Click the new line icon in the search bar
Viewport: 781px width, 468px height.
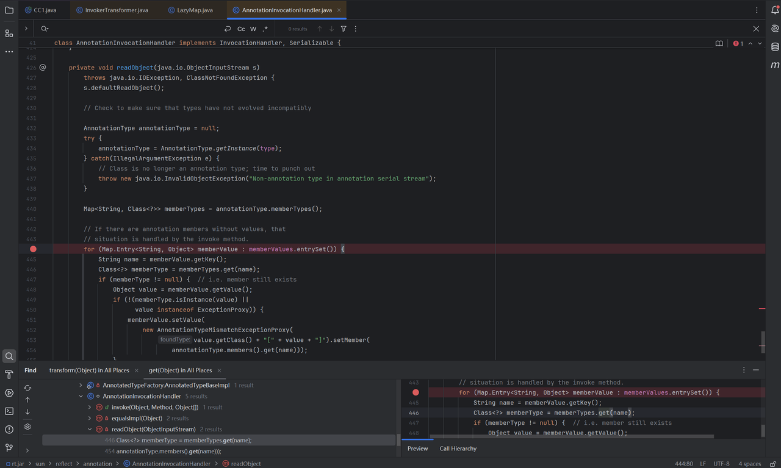(228, 29)
